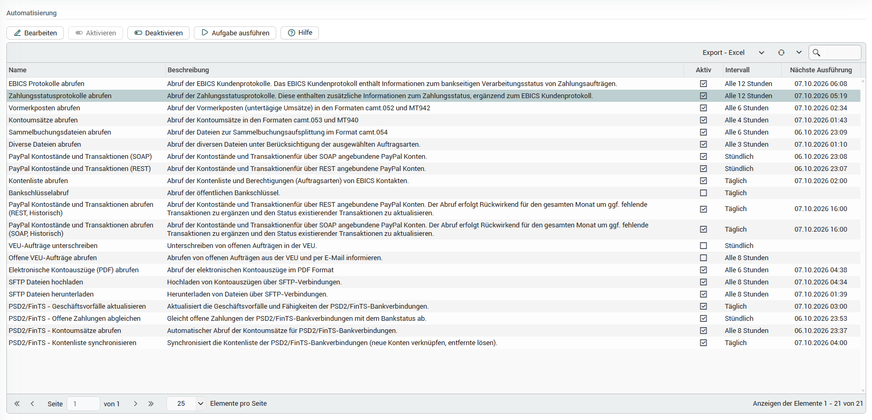Open the elements per page dropdown

(x=201, y=404)
